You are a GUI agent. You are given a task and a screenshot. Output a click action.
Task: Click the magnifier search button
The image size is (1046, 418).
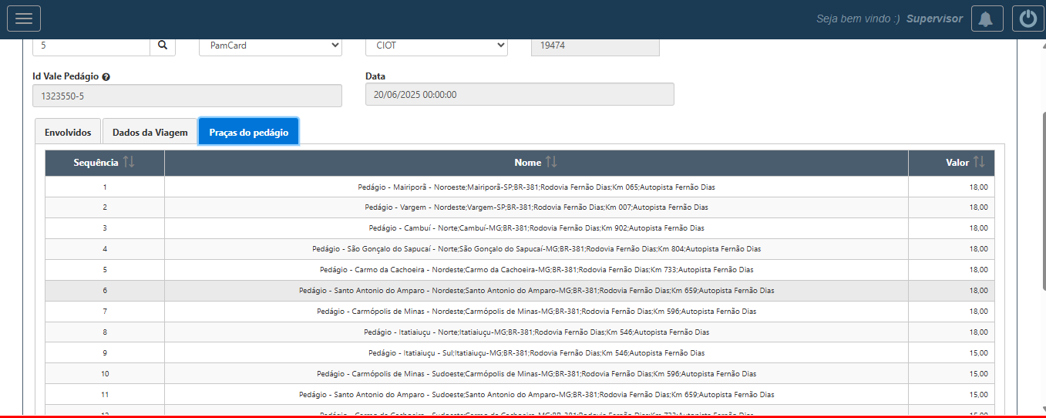pyautogui.click(x=163, y=46)
